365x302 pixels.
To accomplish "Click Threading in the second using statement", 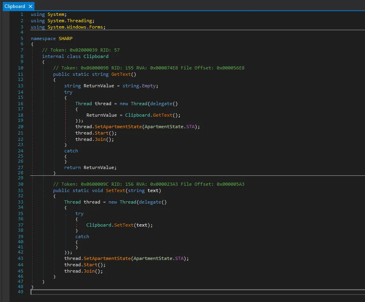I will [80, 21].
